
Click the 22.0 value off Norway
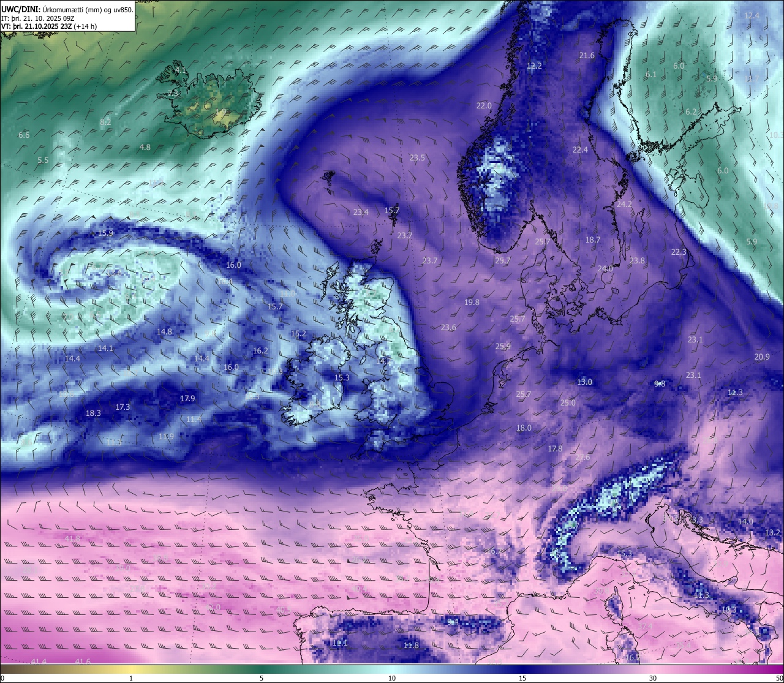[x=484, y=106]
